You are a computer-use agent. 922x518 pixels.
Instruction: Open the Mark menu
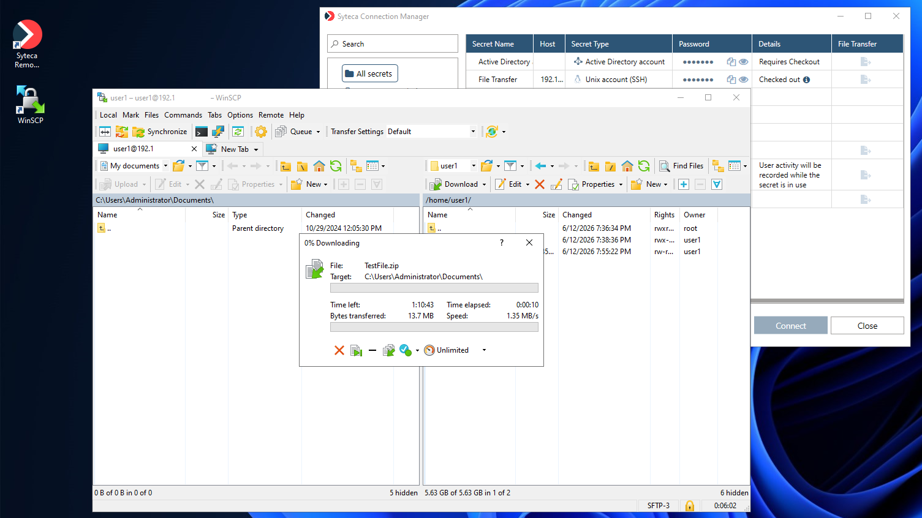coord(130,115)
